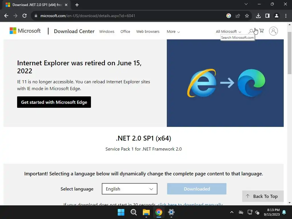Open new browser tab
The image size is (292, 219).
(x=77, y=5)
